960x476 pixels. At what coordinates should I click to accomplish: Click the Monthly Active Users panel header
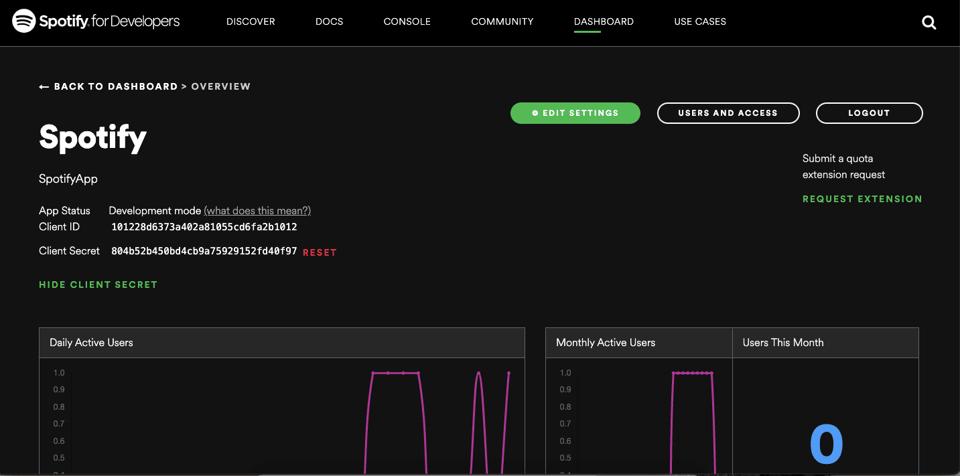[639, 343]
